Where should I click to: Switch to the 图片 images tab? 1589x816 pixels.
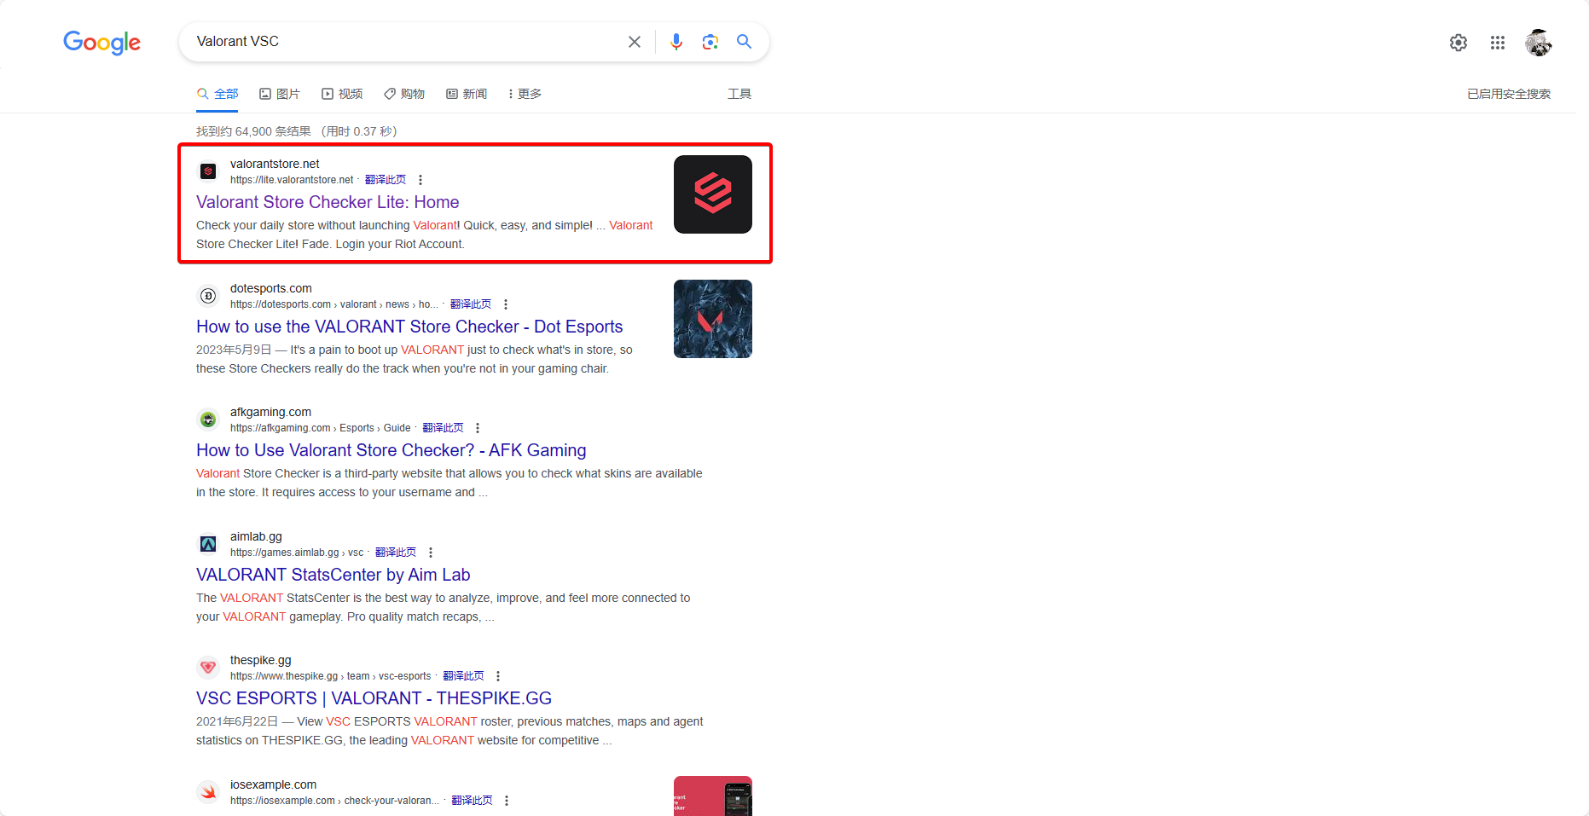click(280, 94)
